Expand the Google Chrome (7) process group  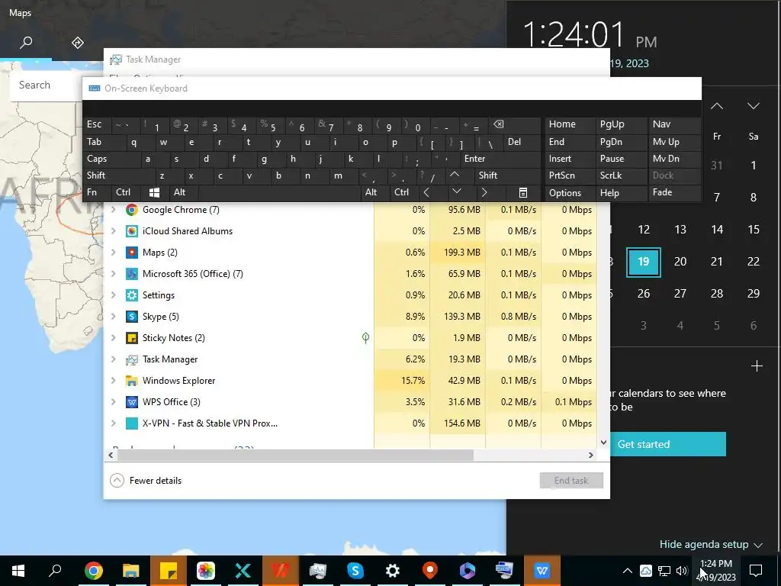(114, 210)
